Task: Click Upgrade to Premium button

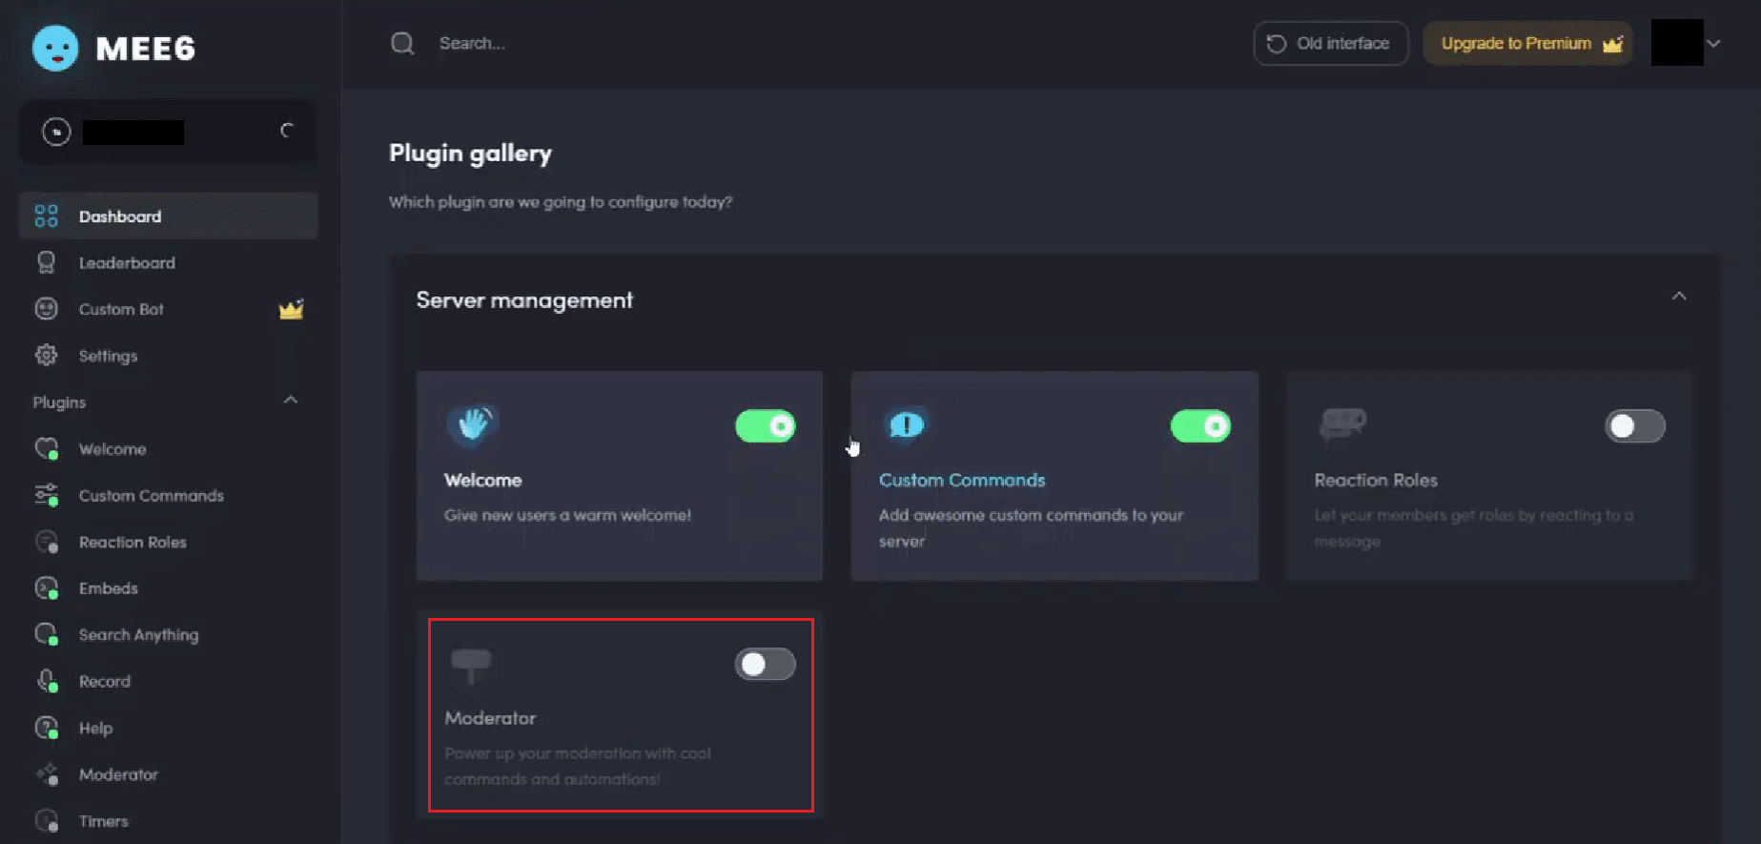Action: point(1527,44)
